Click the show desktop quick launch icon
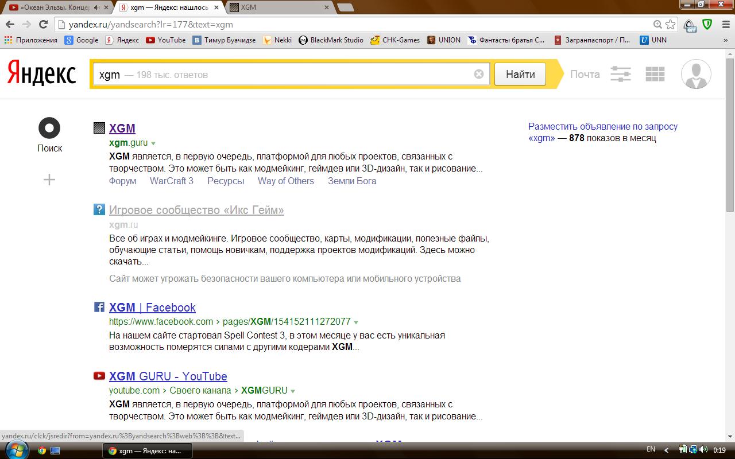The image size is (735, 459). tap(55, 450)
